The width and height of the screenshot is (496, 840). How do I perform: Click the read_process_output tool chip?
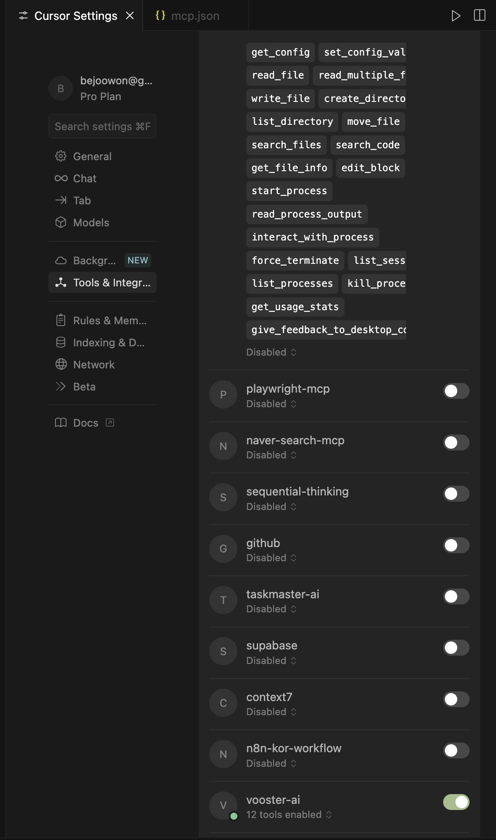click(x=307, y=214)
